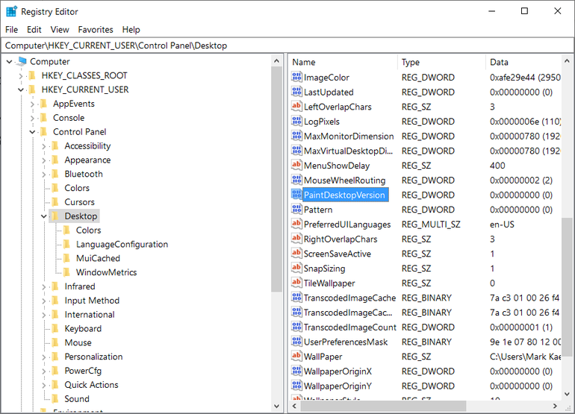
Task: Click the Computer icon in the tree
Action: click(x=22, y=61)
